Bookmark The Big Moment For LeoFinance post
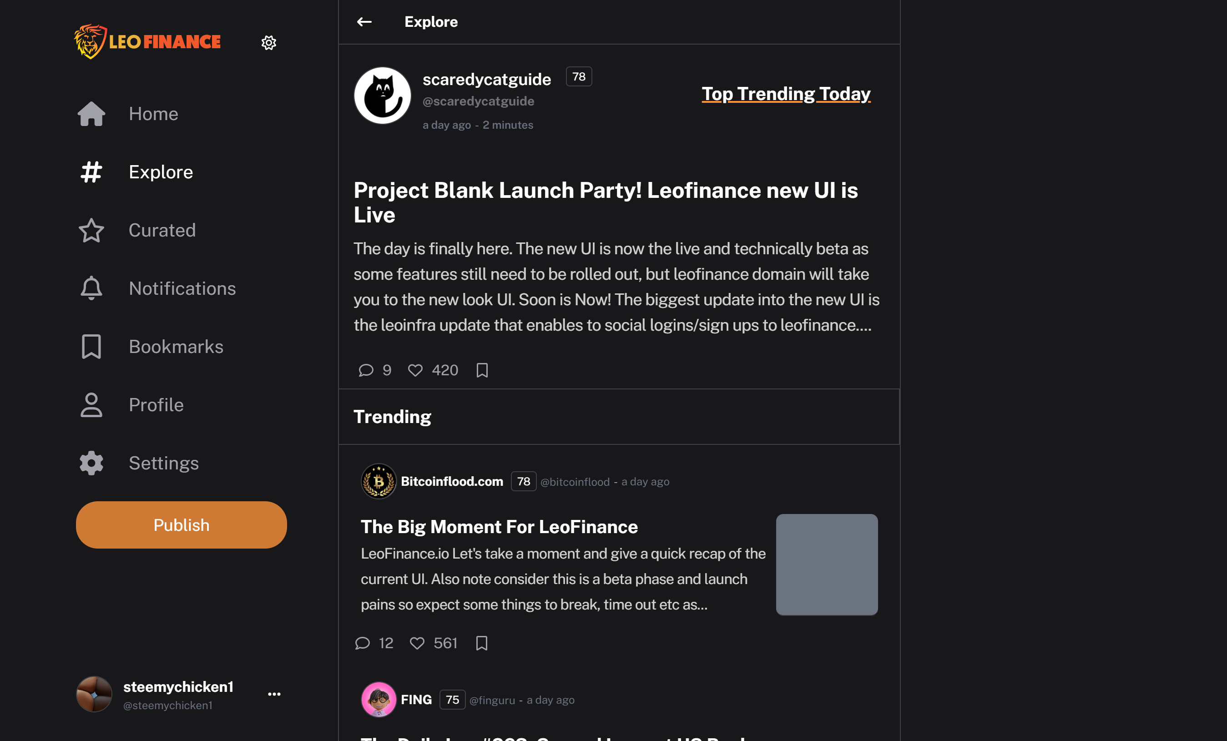The width and height of the screenshot is (1227, 741). click(481, 643)
